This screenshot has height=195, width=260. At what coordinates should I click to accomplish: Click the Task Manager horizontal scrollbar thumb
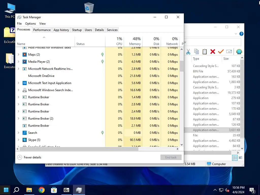pyautogui.click(x=79, y=149)
